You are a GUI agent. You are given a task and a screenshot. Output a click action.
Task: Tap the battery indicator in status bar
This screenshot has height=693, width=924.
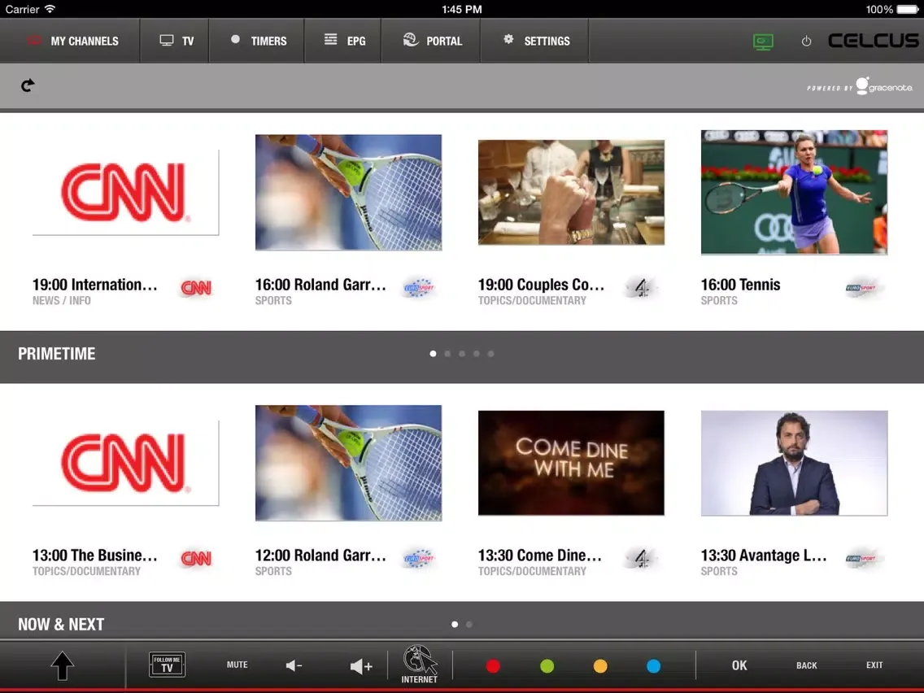(x=908, y=10)
